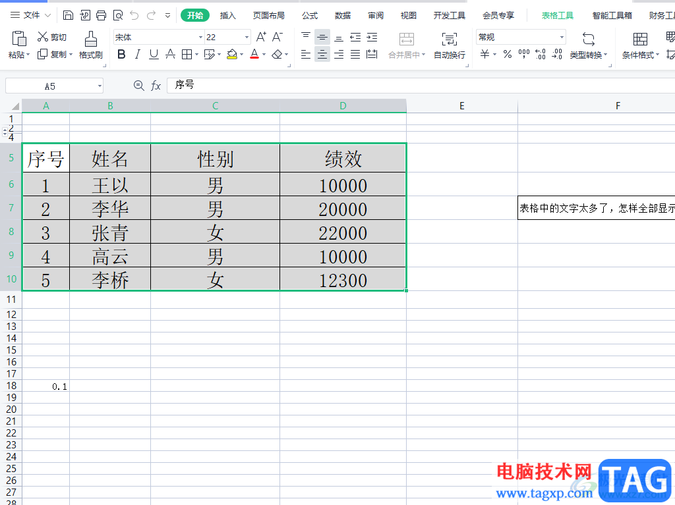Screen dimensions: 675x505
Task: Click the formula bar showing 序号
Action: tap(421, 85)
